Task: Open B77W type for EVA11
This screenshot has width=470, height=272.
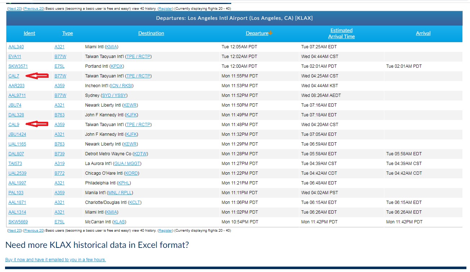Action: (x=61, y=57)
